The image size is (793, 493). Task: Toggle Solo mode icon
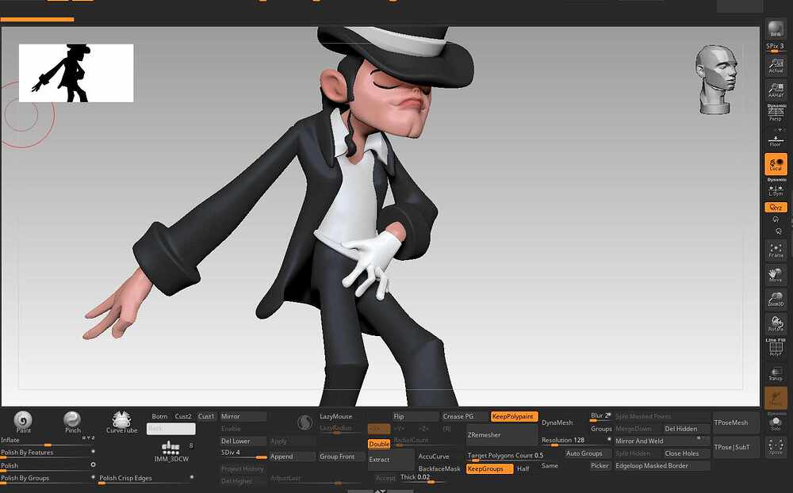tap(776, 422)
